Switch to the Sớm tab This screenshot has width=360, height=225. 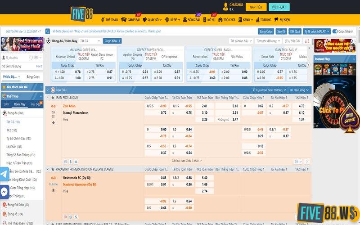pos(6,104)
